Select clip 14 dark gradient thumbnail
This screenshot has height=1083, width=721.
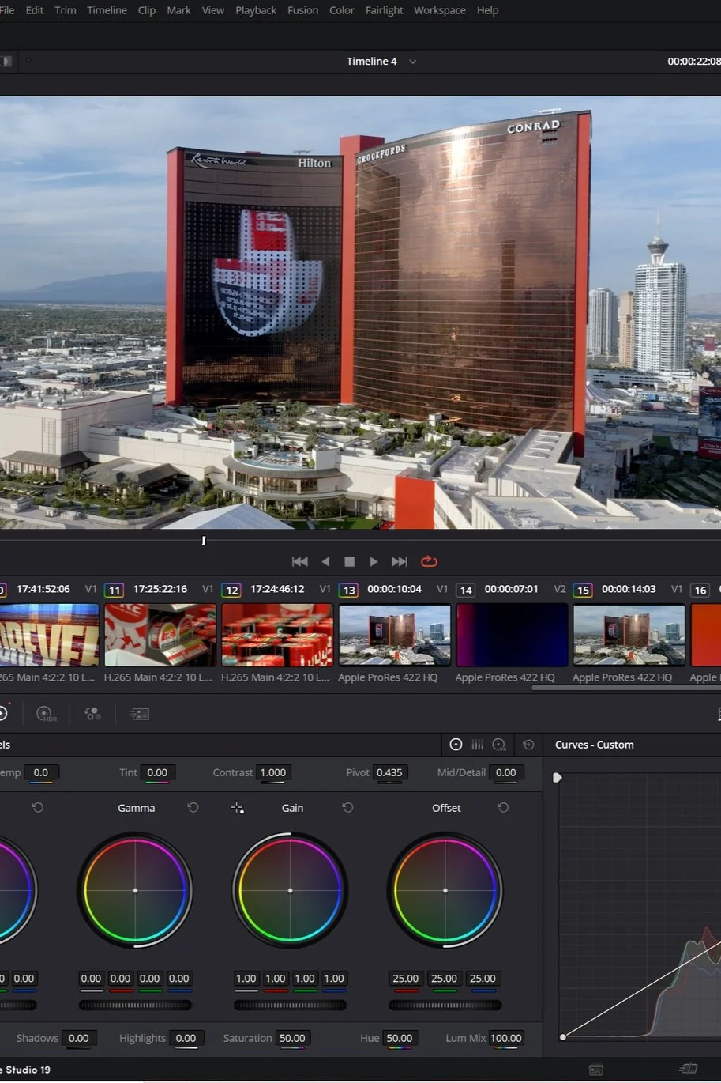512,635
